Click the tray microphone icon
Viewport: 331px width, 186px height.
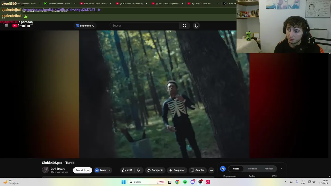click(297, 182)
